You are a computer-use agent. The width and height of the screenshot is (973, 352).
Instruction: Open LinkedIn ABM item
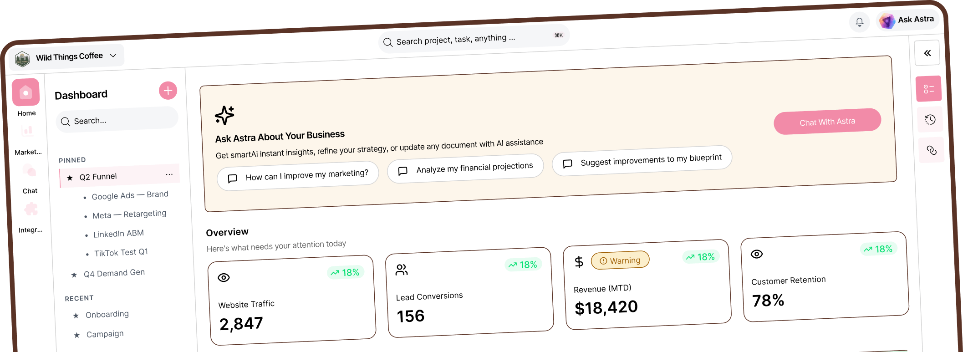click(x=118, y=234)
